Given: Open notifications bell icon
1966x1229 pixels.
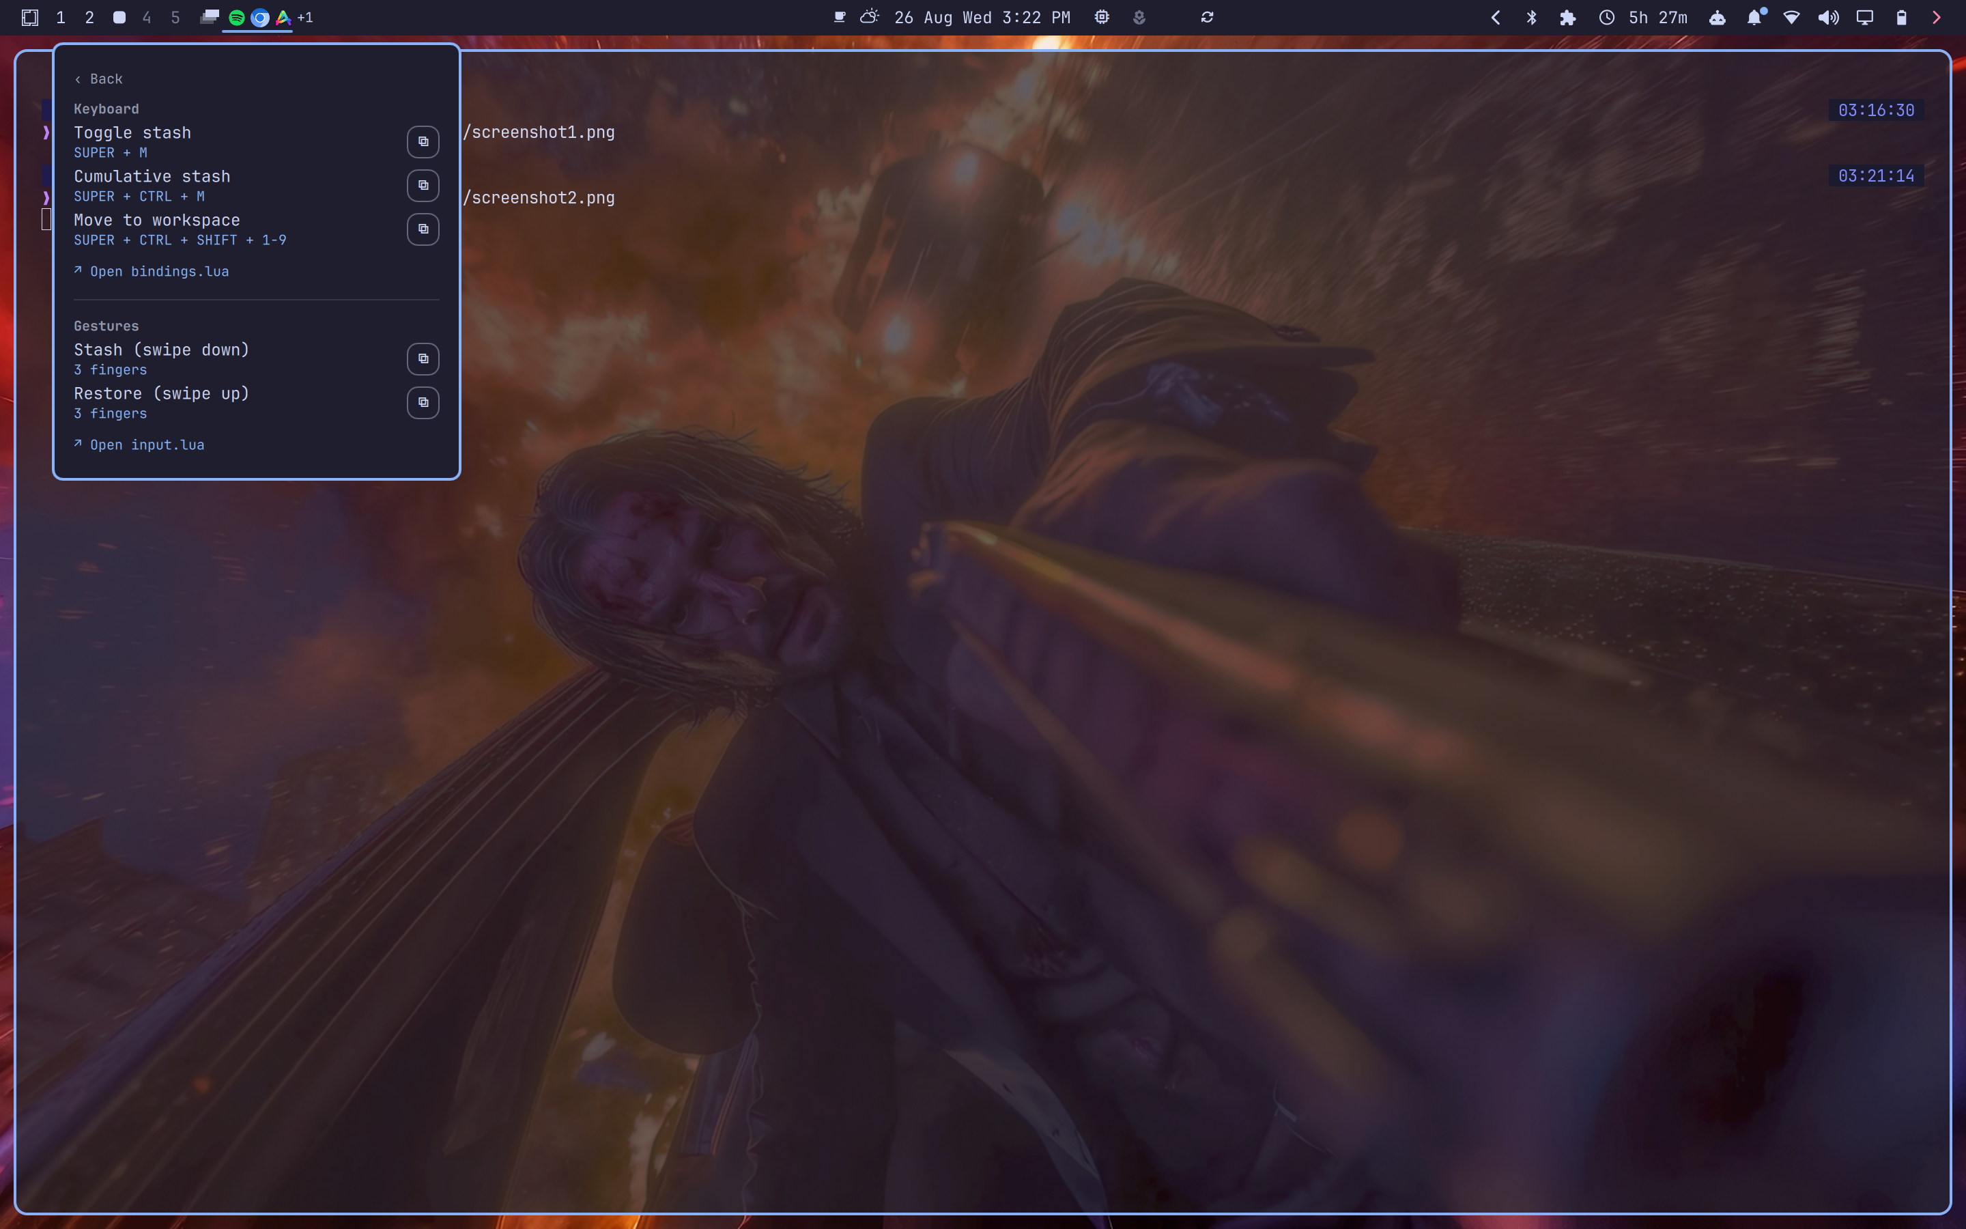Looking at the screenshot, I should 1756,17.
